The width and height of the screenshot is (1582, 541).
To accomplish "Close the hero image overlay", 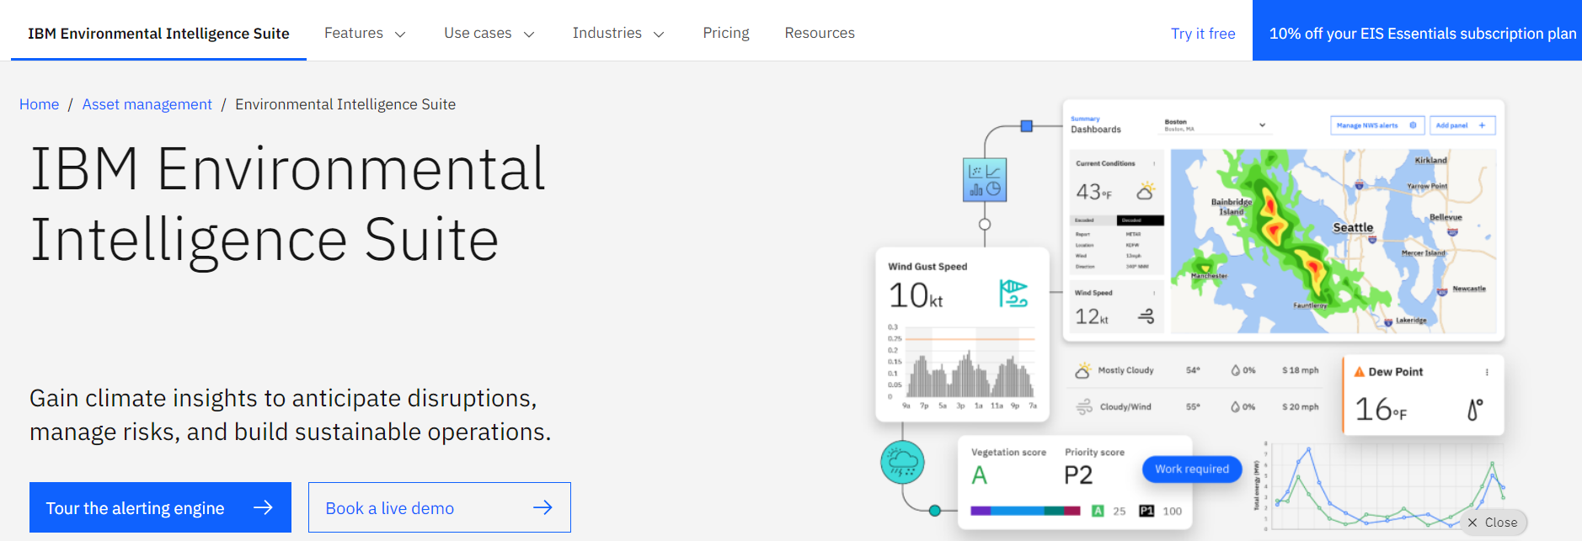I will pyautogui.click(x=1493, y=522).
